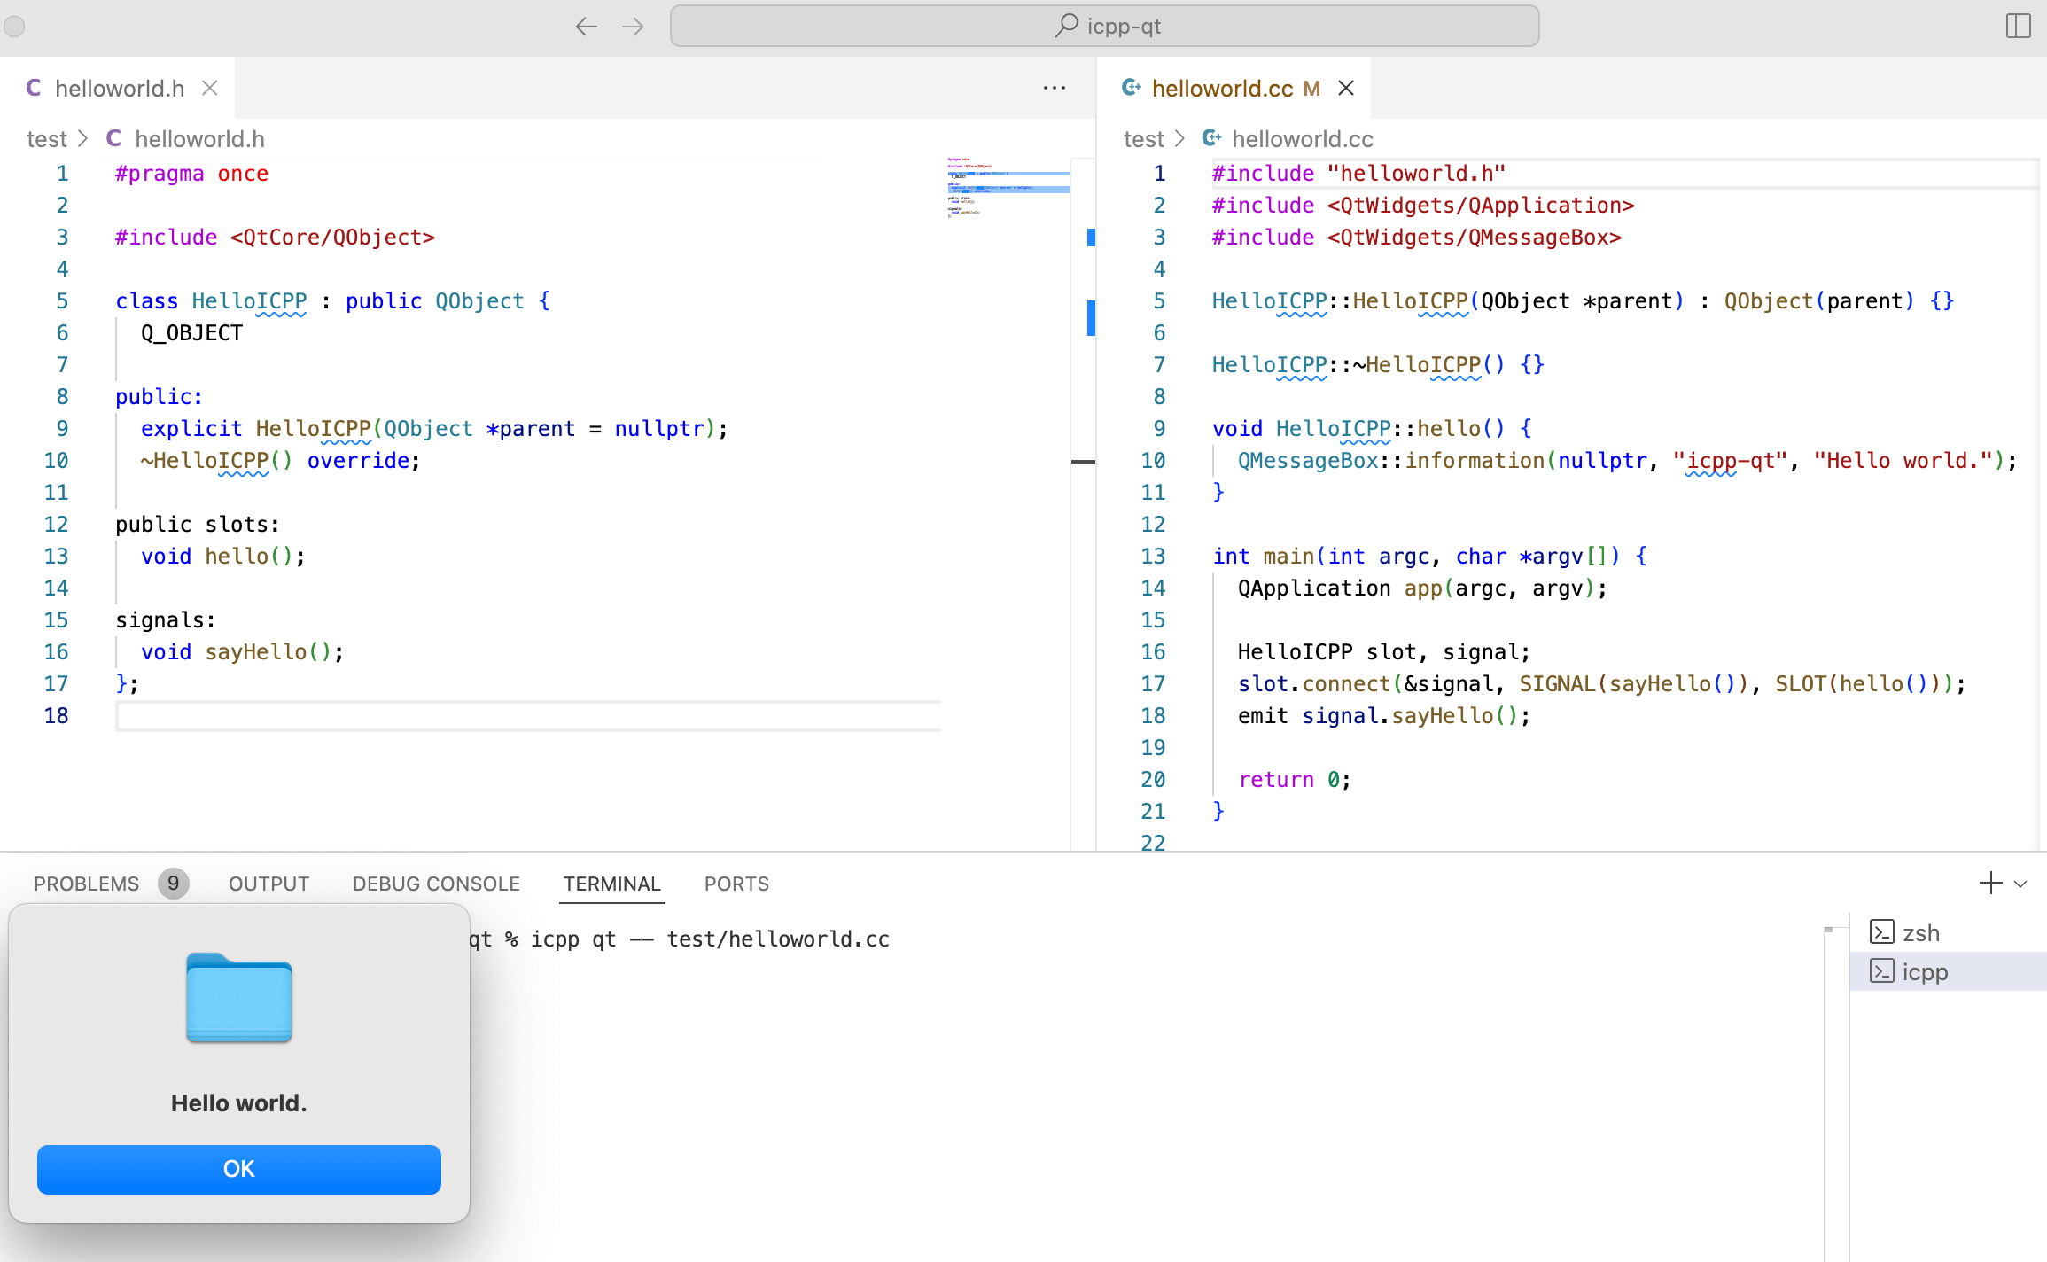The height and width of the screenshot is (1262, 2047).
Task: Expand the helloworld.cc breadcrumb
Action: point(1302,138)
